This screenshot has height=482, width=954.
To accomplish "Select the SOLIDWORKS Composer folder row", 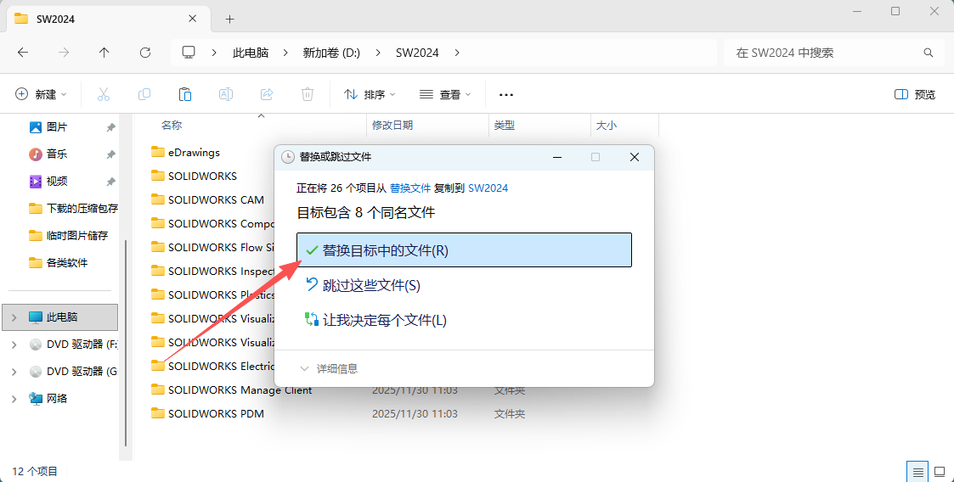I will [212, 223].
